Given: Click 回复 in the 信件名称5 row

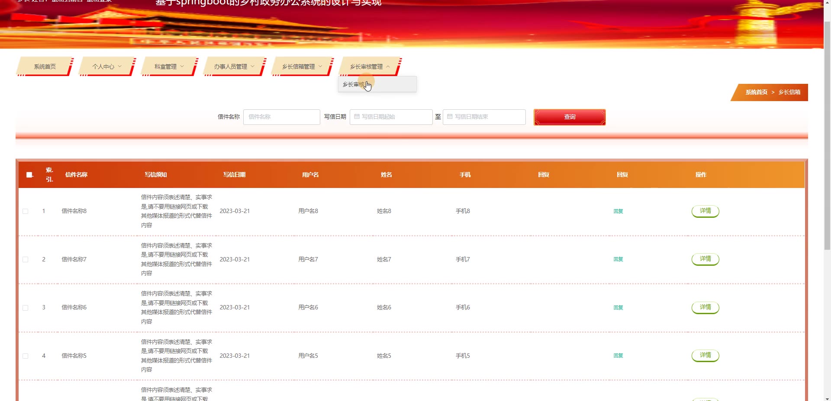Looking at the screenshot, I should pyautogui.click(x=618, y=356).
